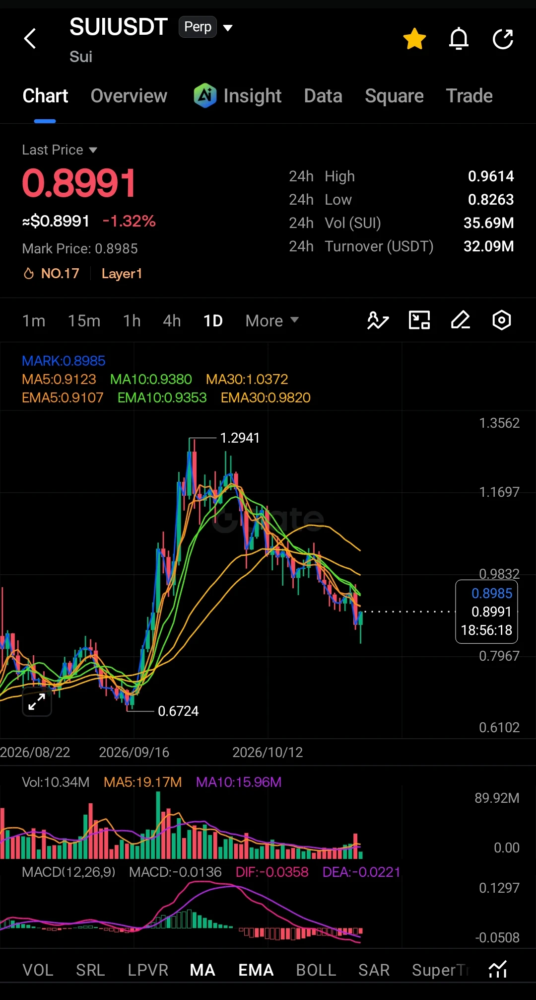Toggle the favorite star for SUIUSDT
Image resolution: width=536 pixels, height=1000 pixels.
[414, 39]
